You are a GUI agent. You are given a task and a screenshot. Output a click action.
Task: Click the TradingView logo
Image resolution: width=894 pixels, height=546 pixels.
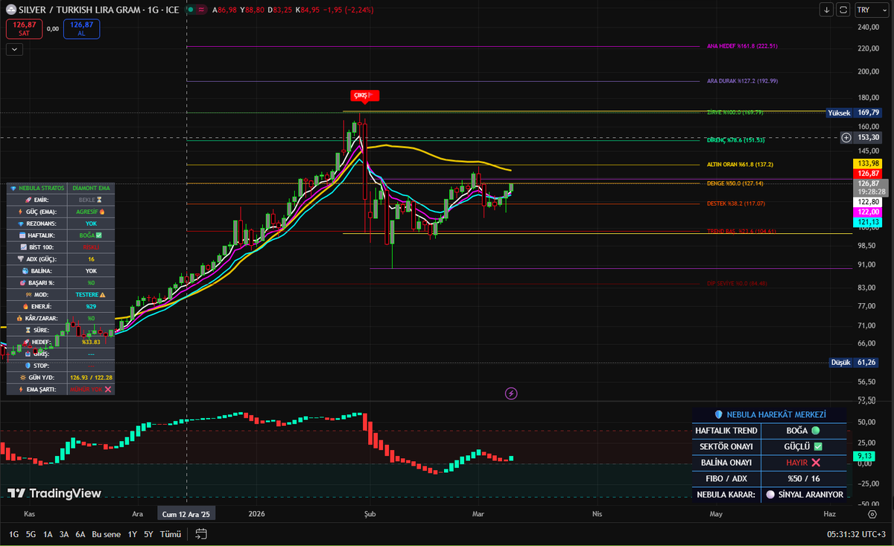(x=54, y=493)
